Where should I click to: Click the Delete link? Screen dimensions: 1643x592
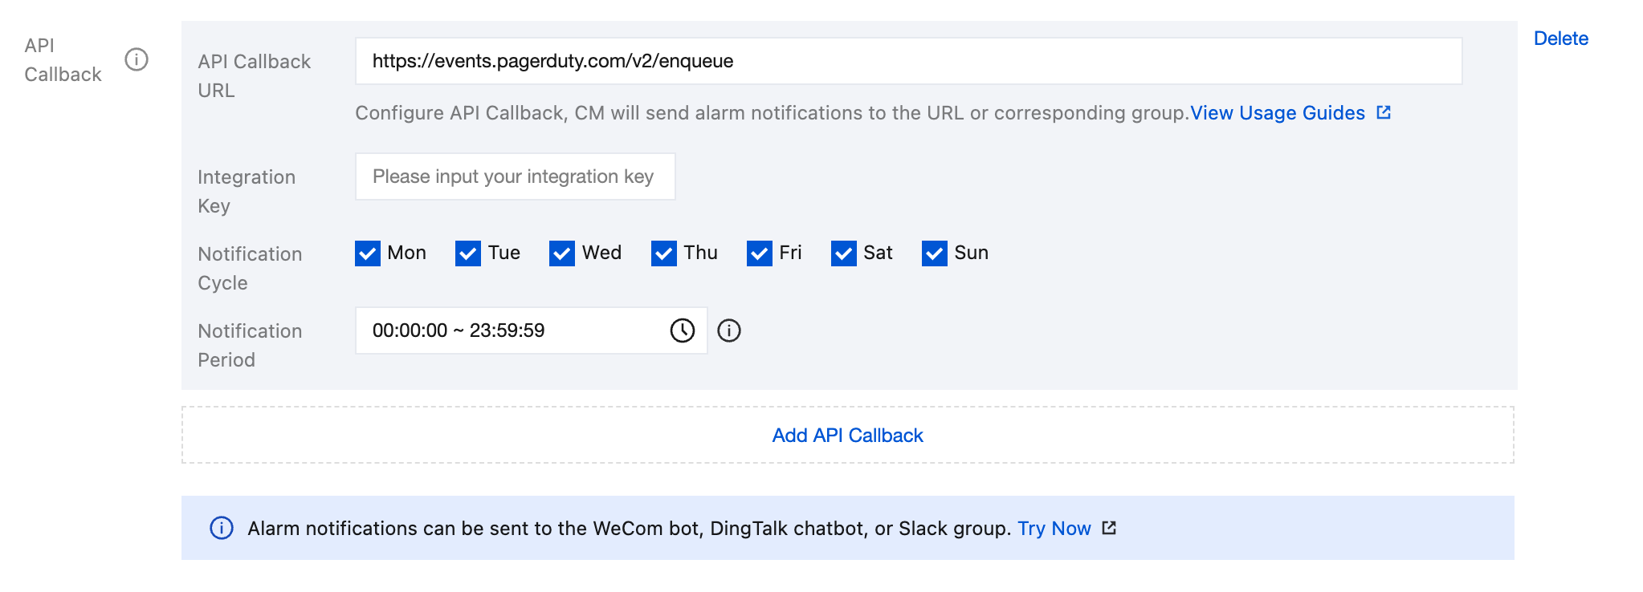click(1560, 39)
